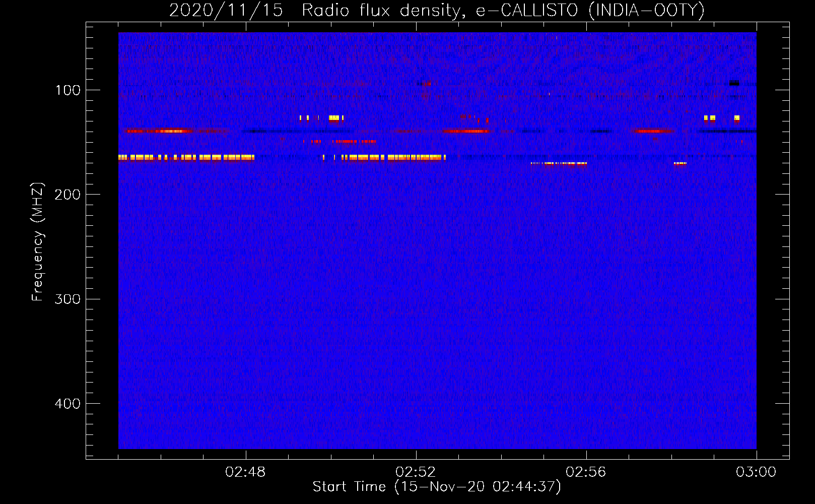Click the 02:48 time tick label

tap(246, 472)
